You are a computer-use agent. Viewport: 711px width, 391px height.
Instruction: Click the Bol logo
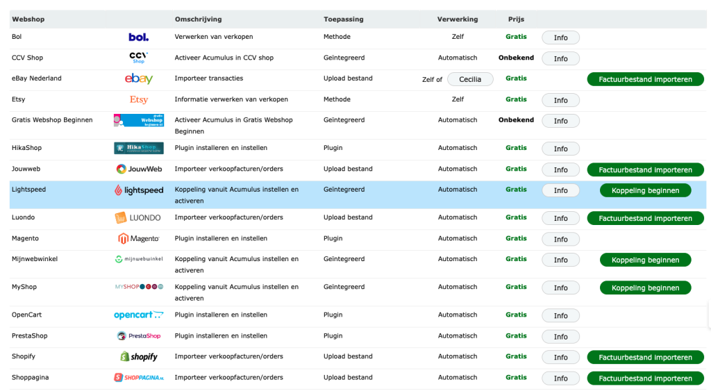tap(138, 38)
